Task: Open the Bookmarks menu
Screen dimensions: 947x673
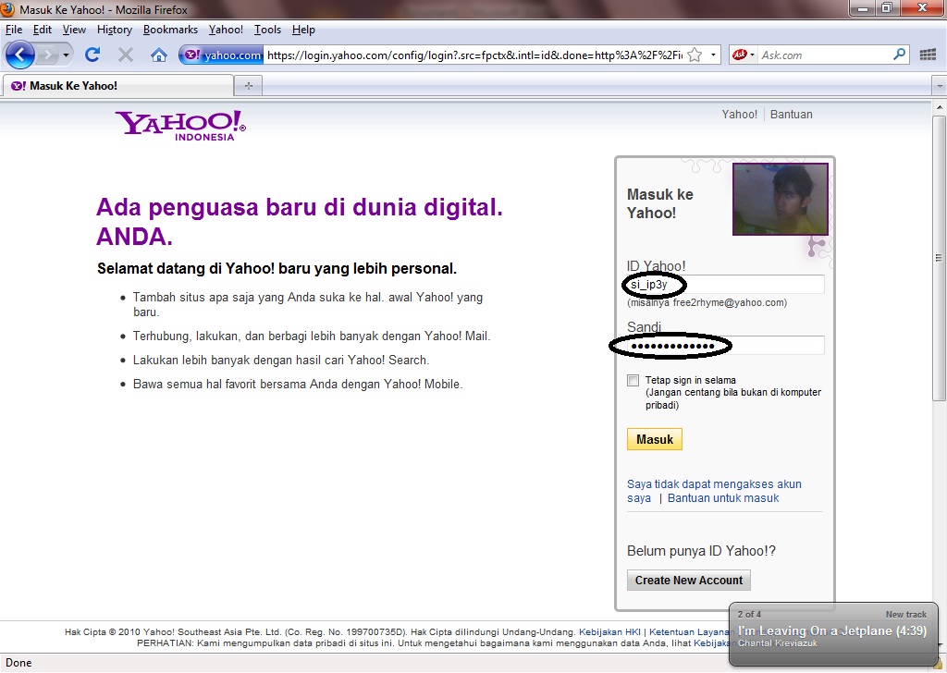Action: click(170, 30)
